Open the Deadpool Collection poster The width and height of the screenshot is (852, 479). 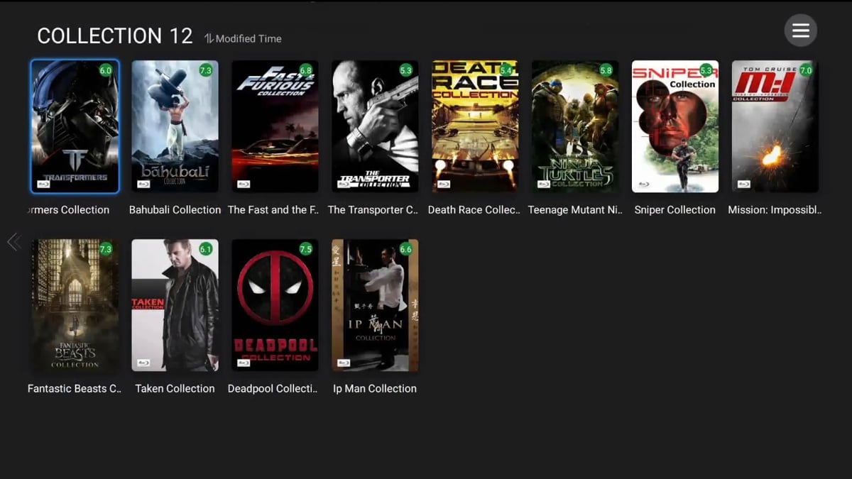[x=275, y=305]
